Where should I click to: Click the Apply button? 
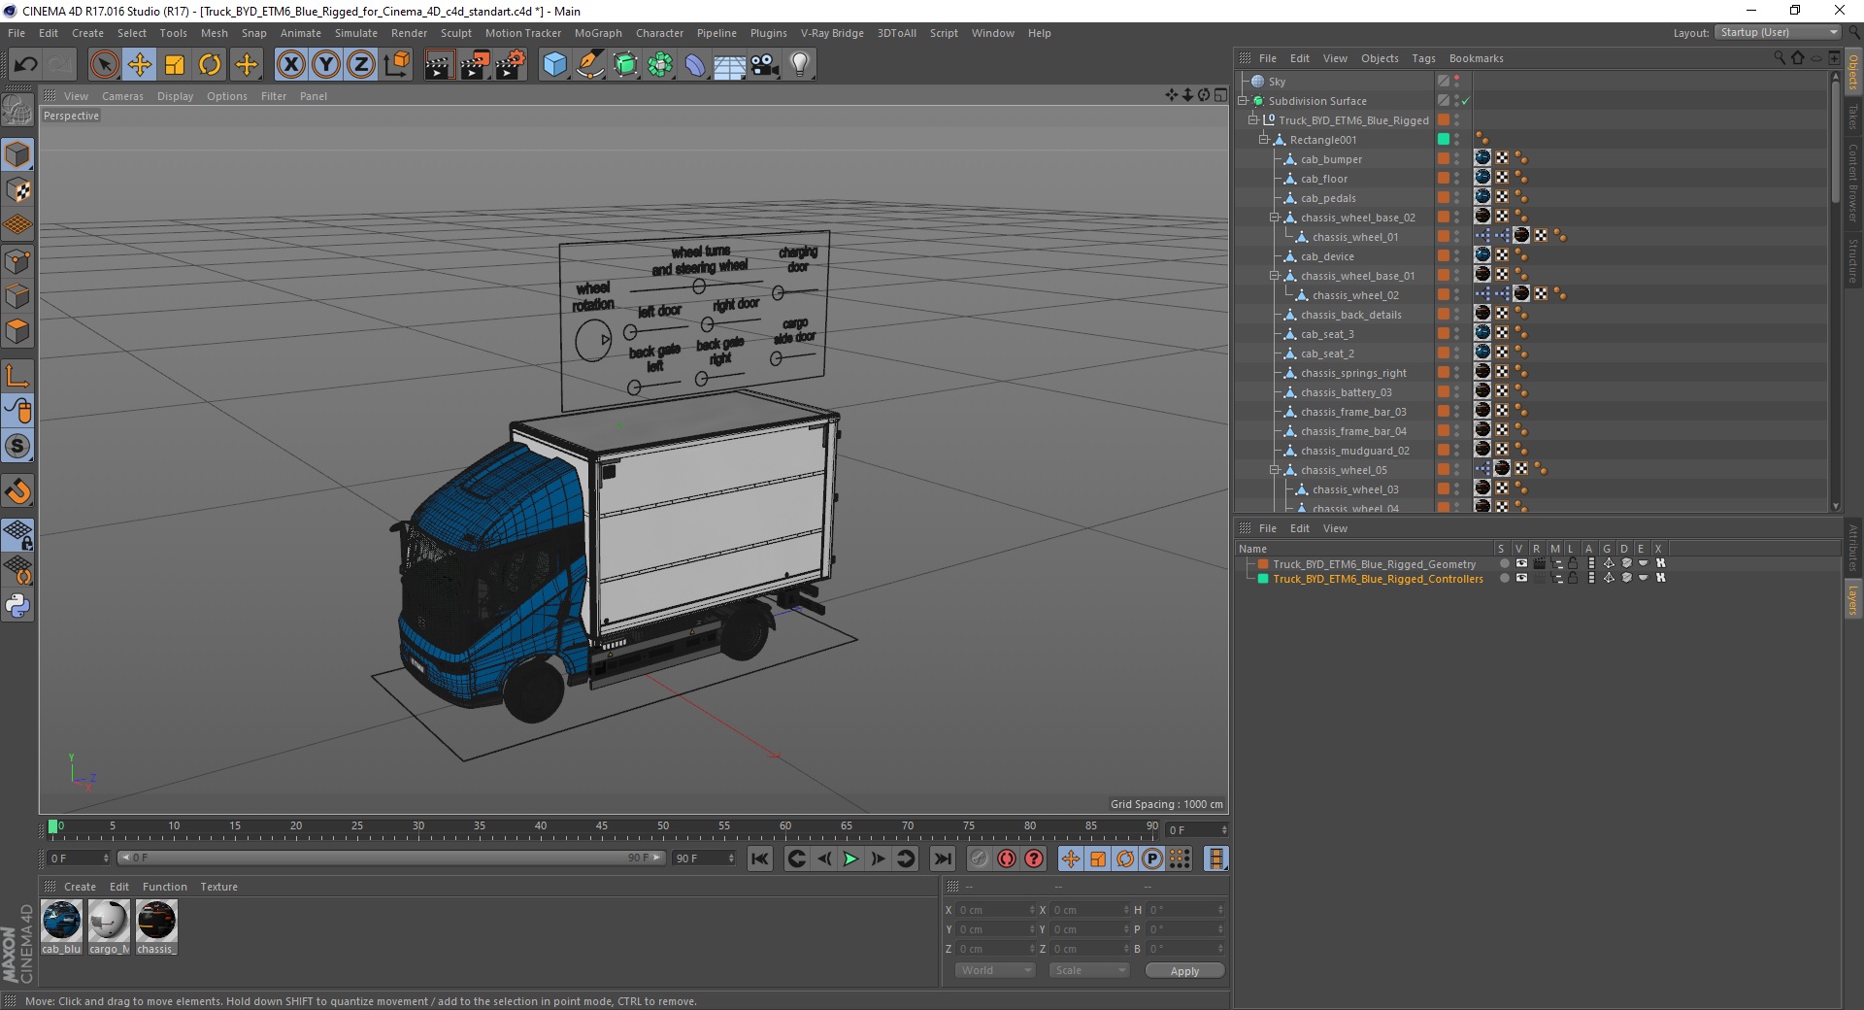click(1184, 970)
